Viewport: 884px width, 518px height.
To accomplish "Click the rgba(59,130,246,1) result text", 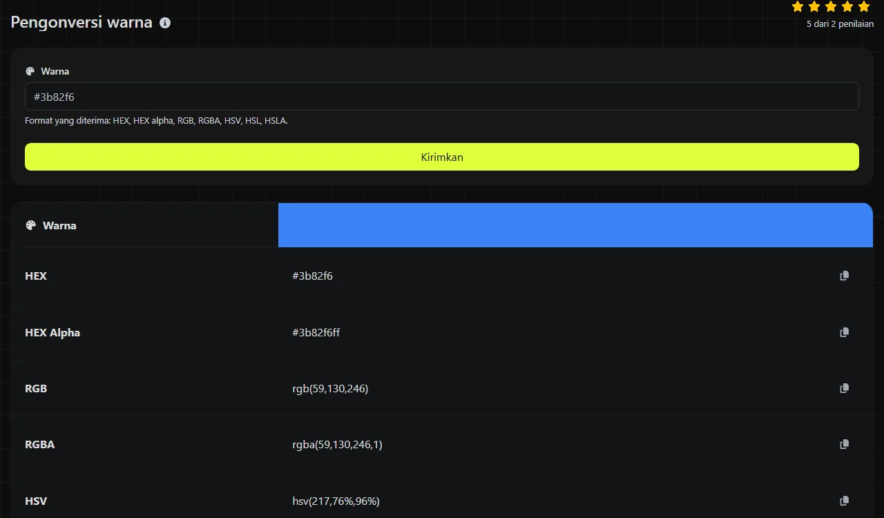I will coord(337,445).
